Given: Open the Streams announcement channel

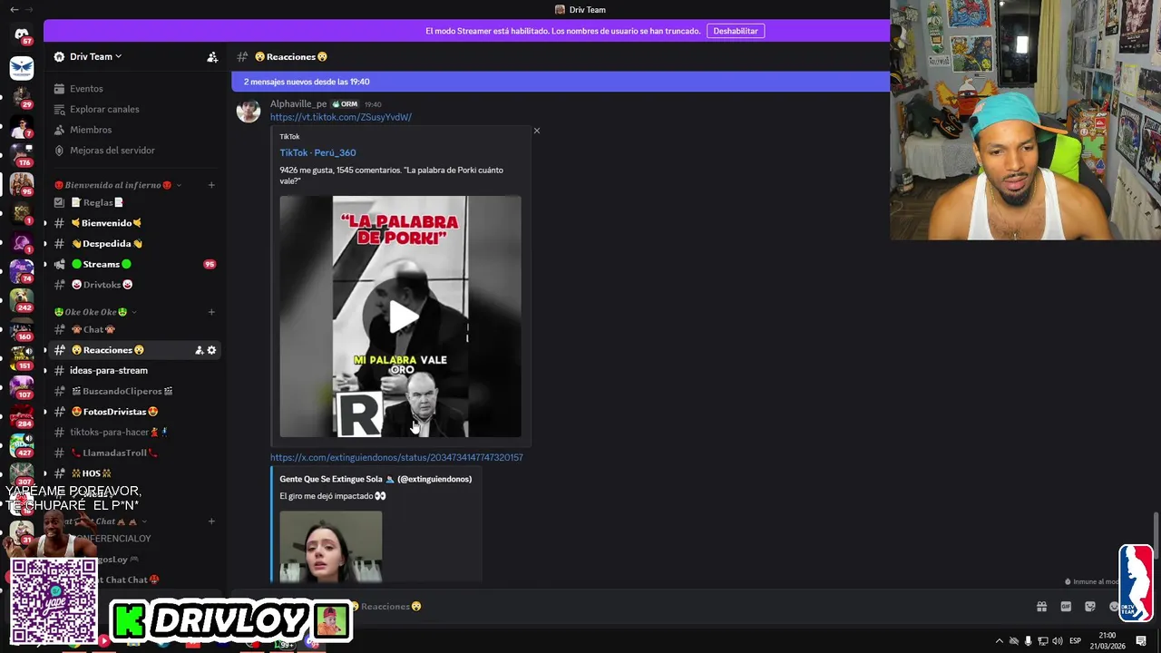Looking at the screenshot, I should pyautogui.click(x=102, y=264).
